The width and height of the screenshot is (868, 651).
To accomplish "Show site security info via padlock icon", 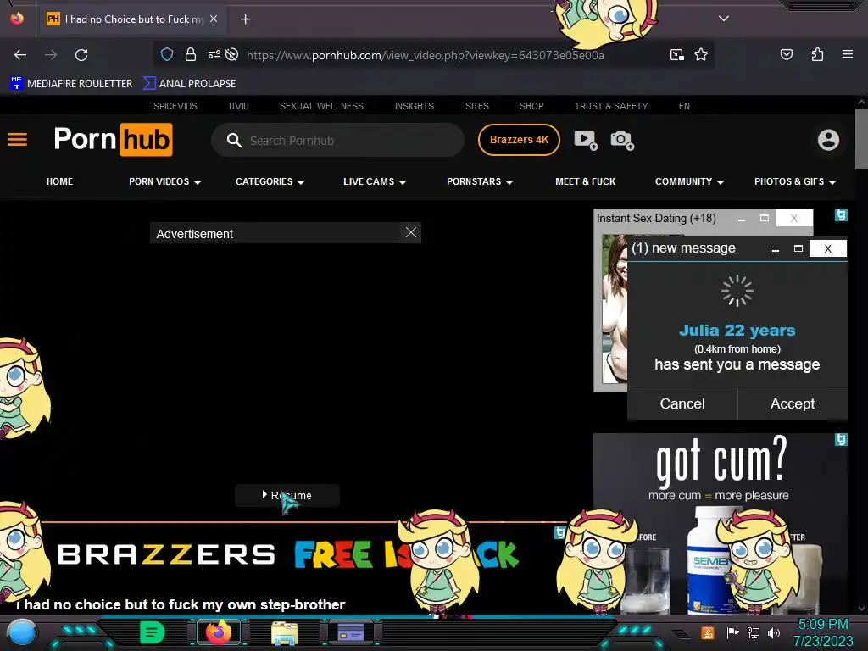I will [x=191, y=54].
